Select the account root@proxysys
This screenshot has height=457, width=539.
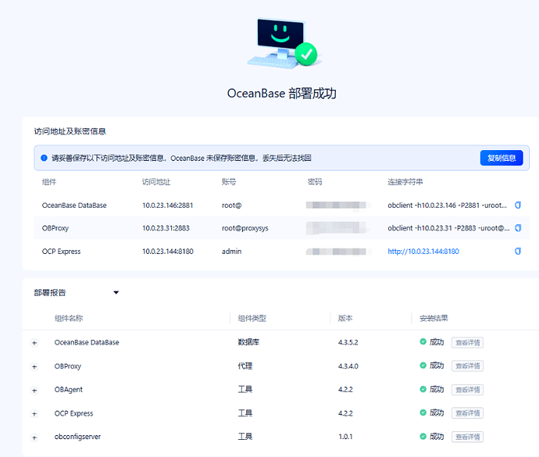245,228
